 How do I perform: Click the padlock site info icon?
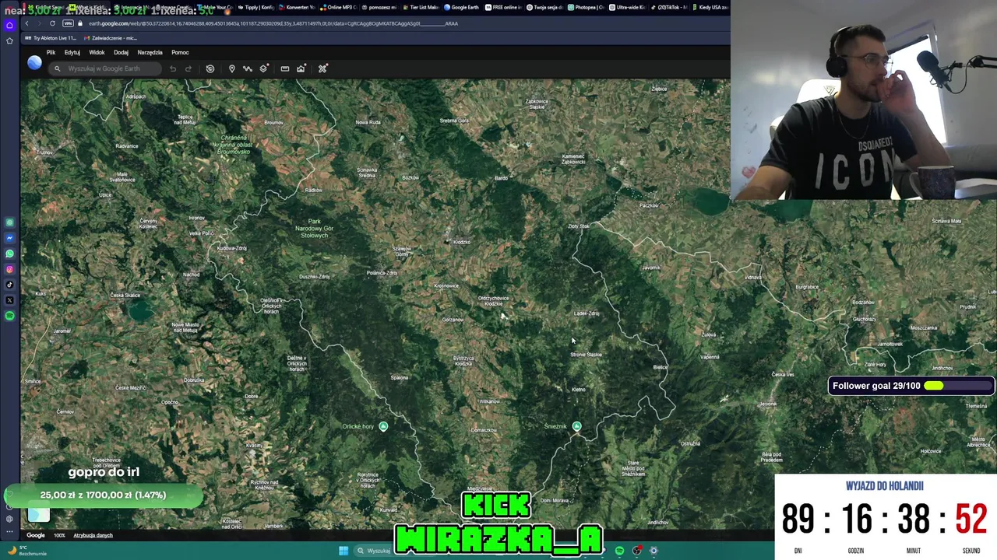79,23
